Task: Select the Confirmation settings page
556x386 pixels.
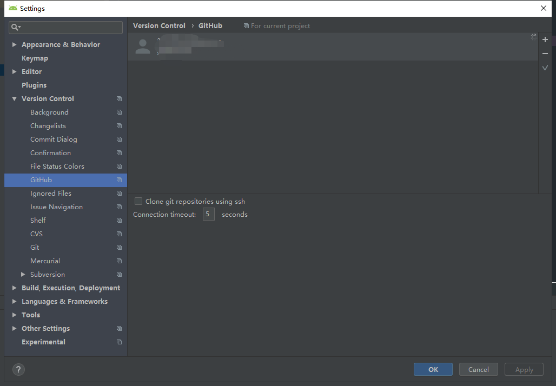Action: tap(50, 153)
